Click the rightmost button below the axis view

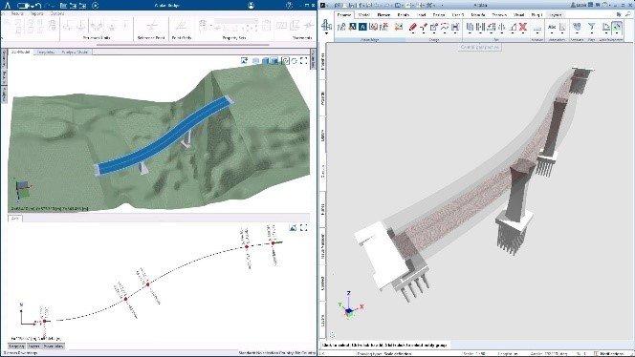54,346
